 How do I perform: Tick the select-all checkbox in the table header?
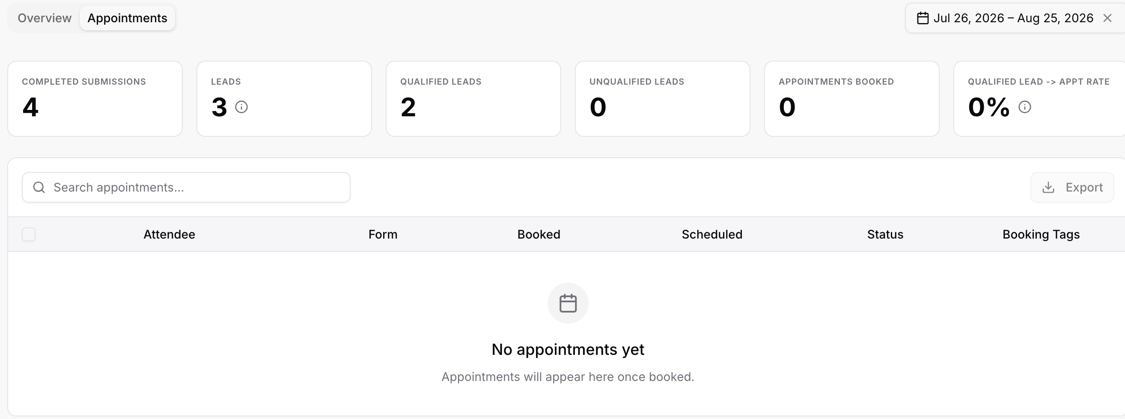pyautogui.click(x=29, y=234)
